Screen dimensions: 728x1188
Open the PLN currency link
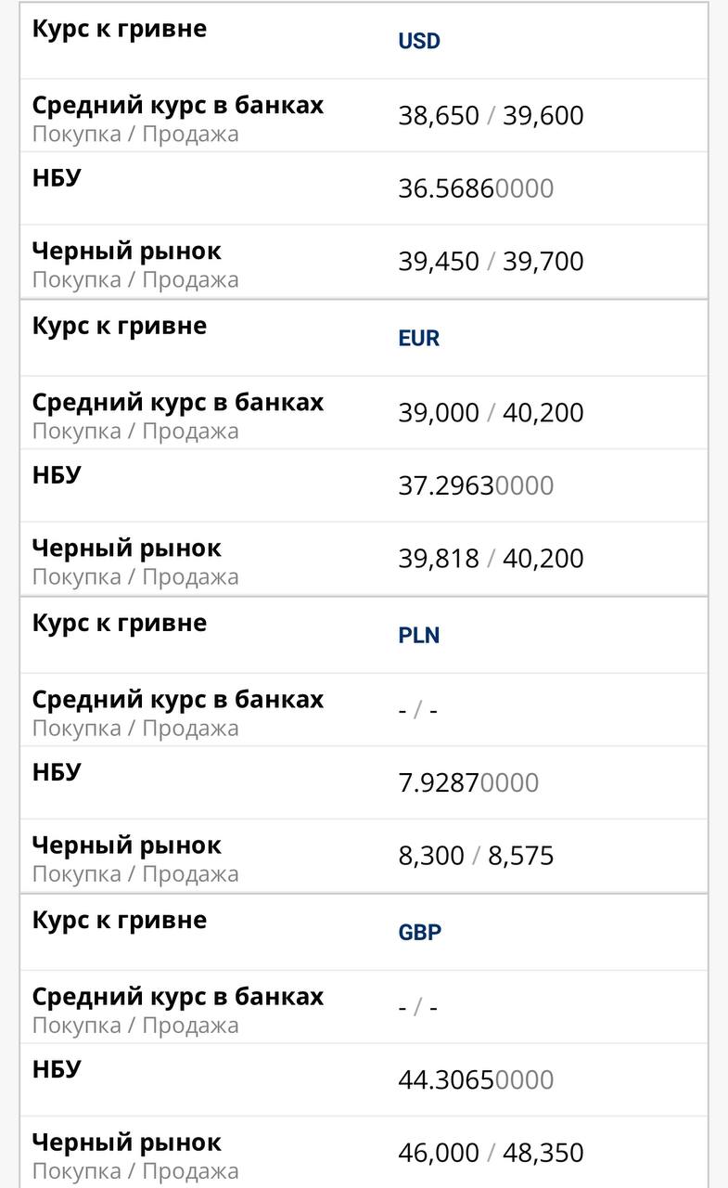coord(419,636)
